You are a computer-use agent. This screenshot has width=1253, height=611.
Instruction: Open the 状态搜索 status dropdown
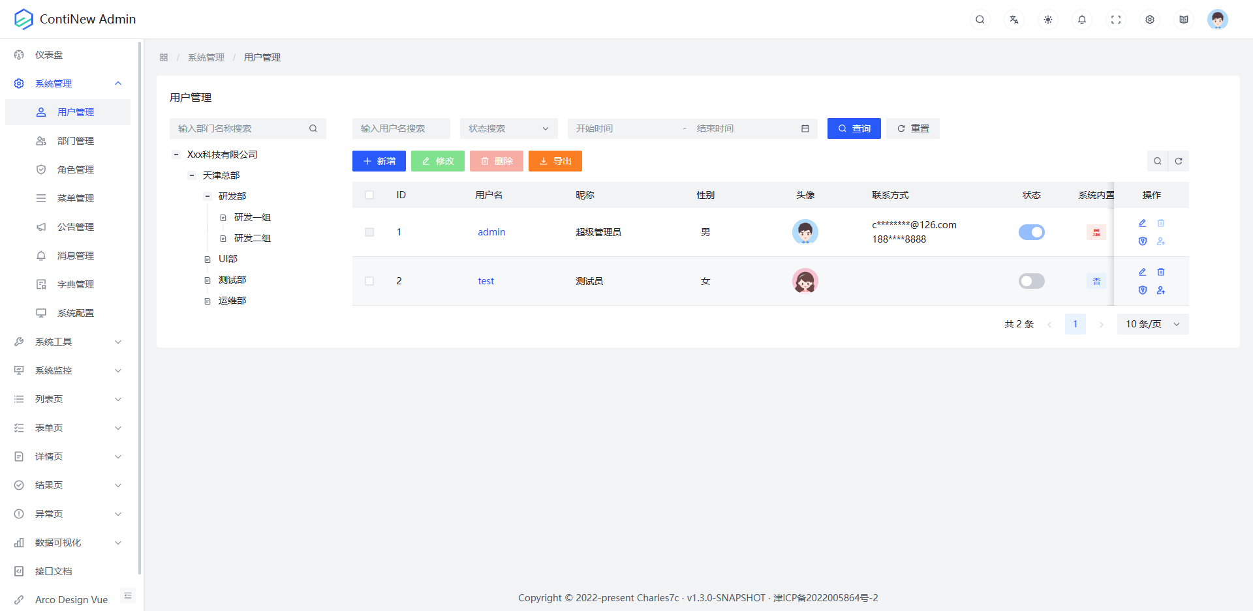click(x=508, y=128)
